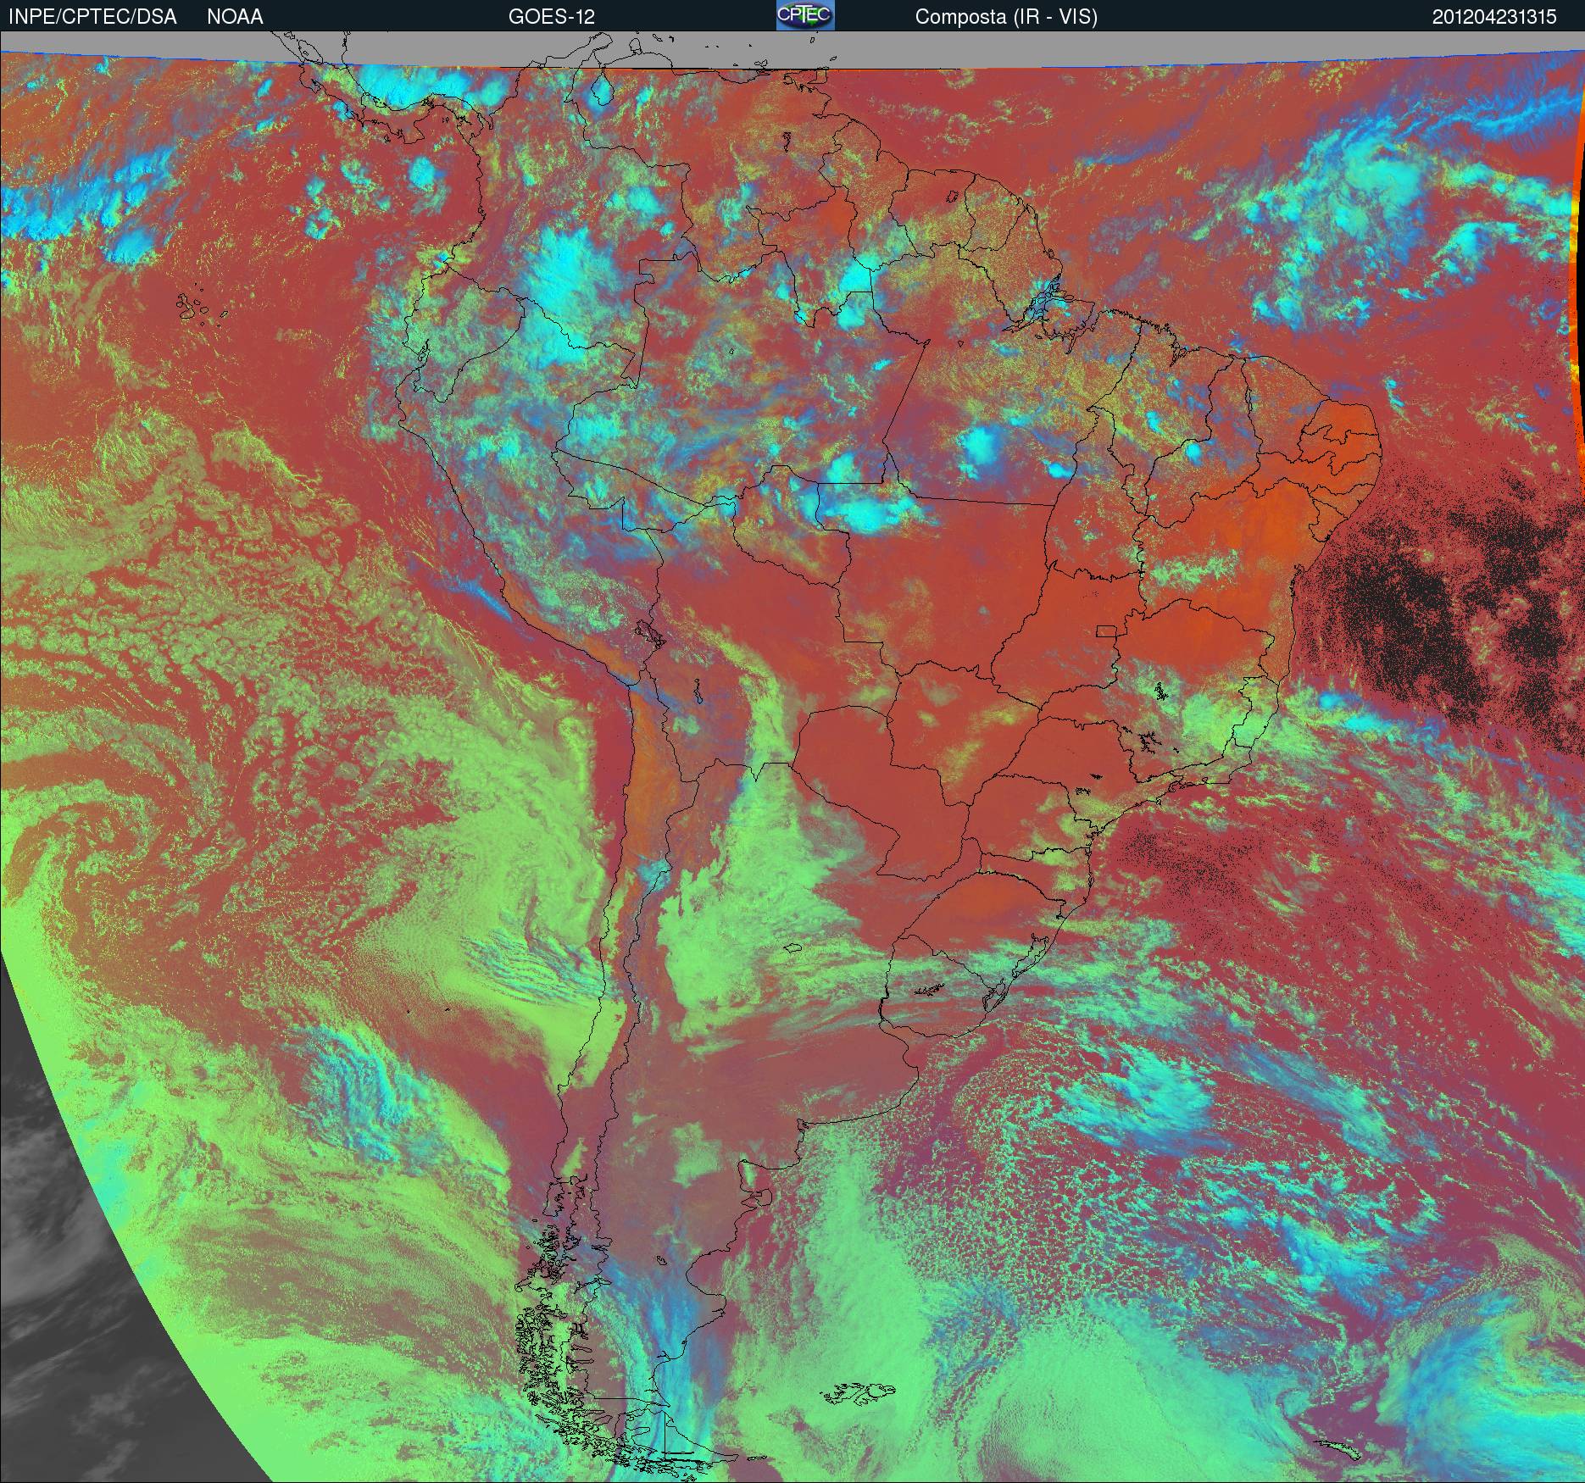Click the GOES-12 satellite label
Screen dimensions: 1585x1483
(552, 17)
